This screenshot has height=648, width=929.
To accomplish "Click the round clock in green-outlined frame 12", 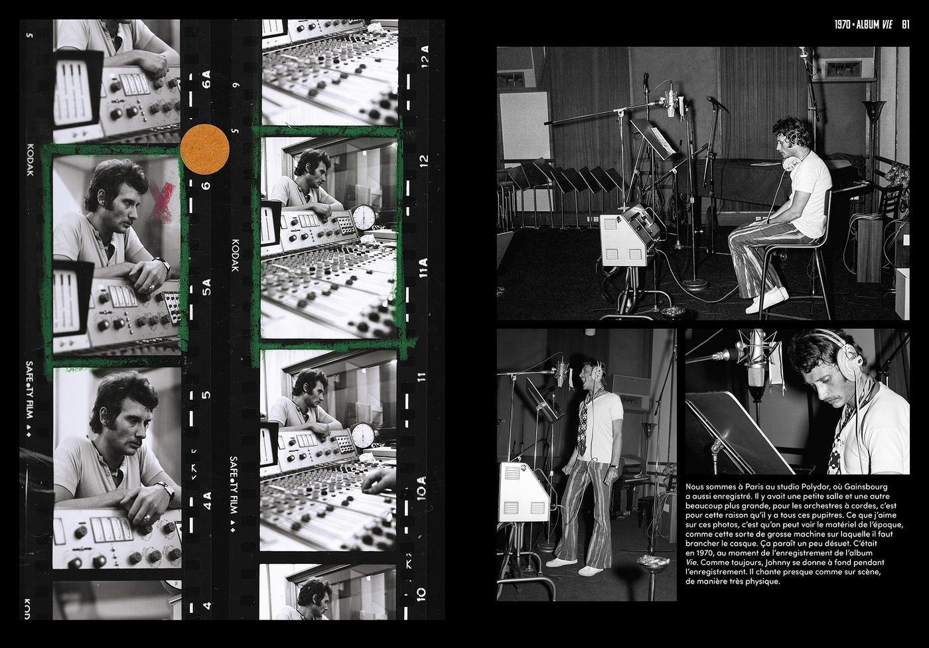I will [x=363, y=218].
